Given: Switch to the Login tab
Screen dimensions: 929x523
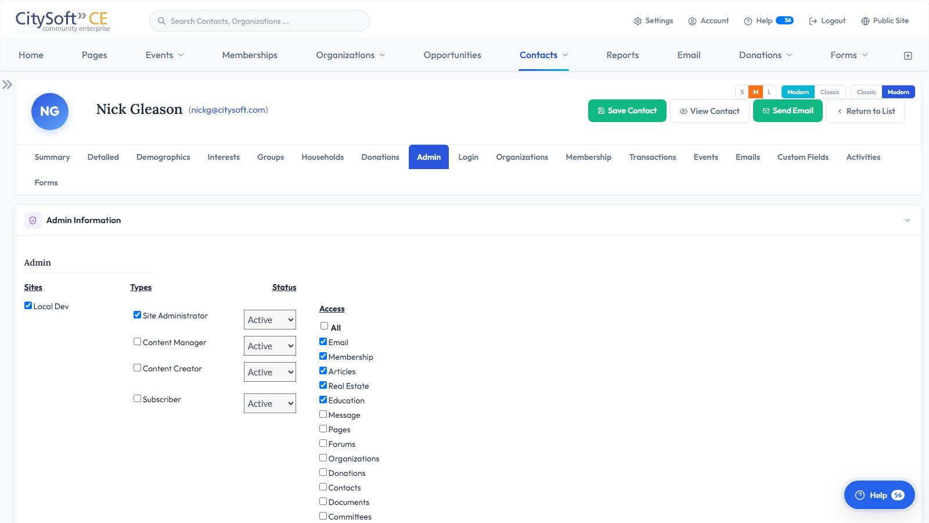Looking at the screenshot, I should 468,157.
